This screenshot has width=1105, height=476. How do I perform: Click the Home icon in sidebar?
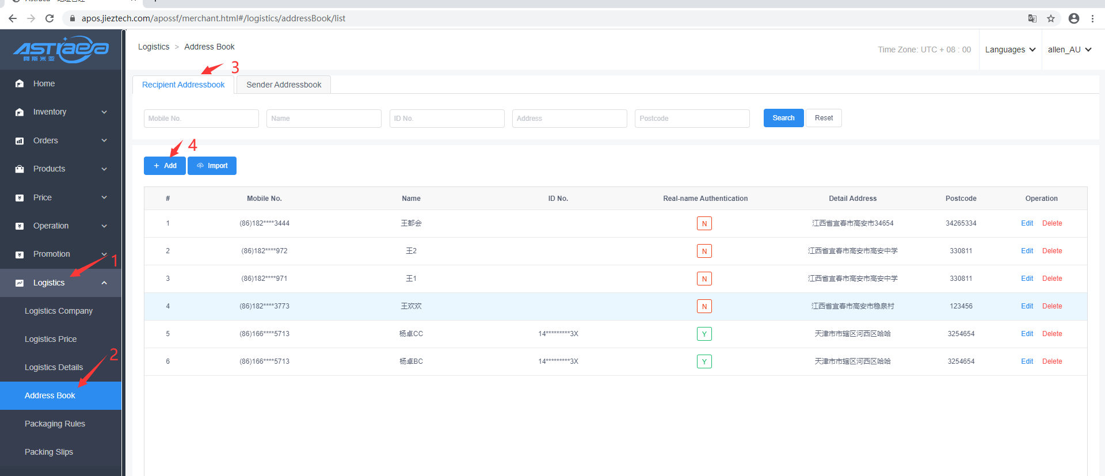tap(20, 83)
